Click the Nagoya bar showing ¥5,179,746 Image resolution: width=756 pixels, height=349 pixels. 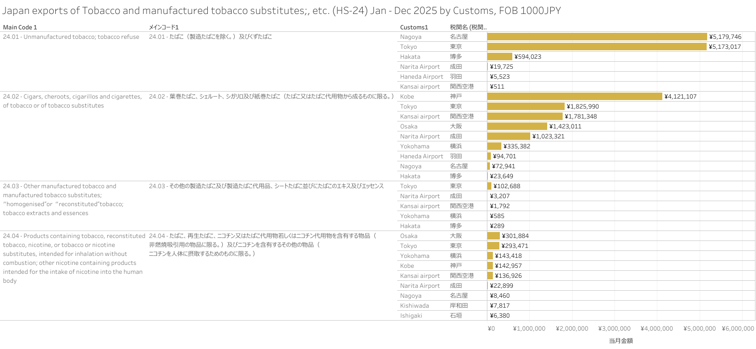[x=597, y=37]
